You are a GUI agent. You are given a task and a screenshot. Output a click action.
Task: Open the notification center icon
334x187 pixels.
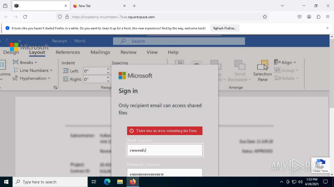[x=325, y=182]
